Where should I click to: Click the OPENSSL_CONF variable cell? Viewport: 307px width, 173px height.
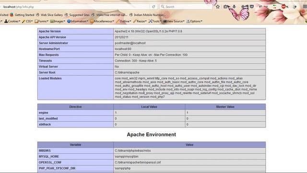pyautogui.click(x=75, y=162)
